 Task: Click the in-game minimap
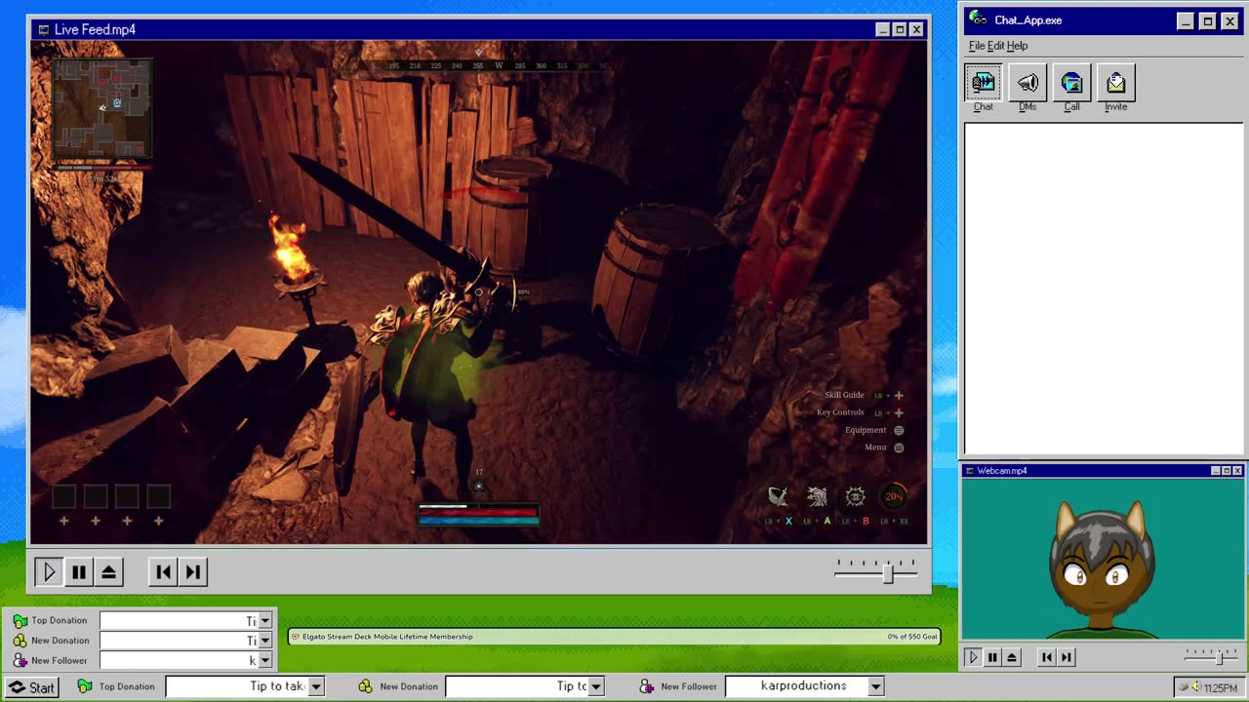(102, 108)
